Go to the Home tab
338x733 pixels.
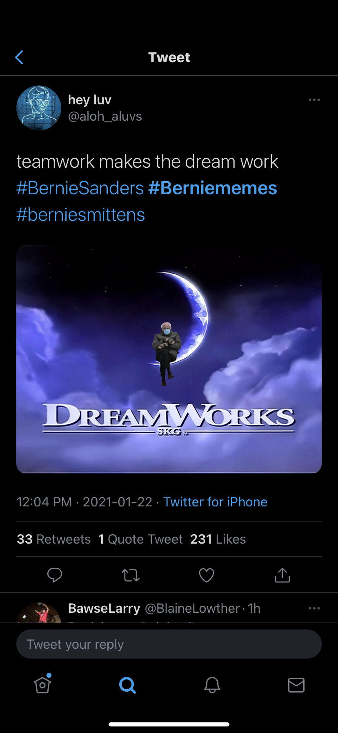click(x=42, y=685)
